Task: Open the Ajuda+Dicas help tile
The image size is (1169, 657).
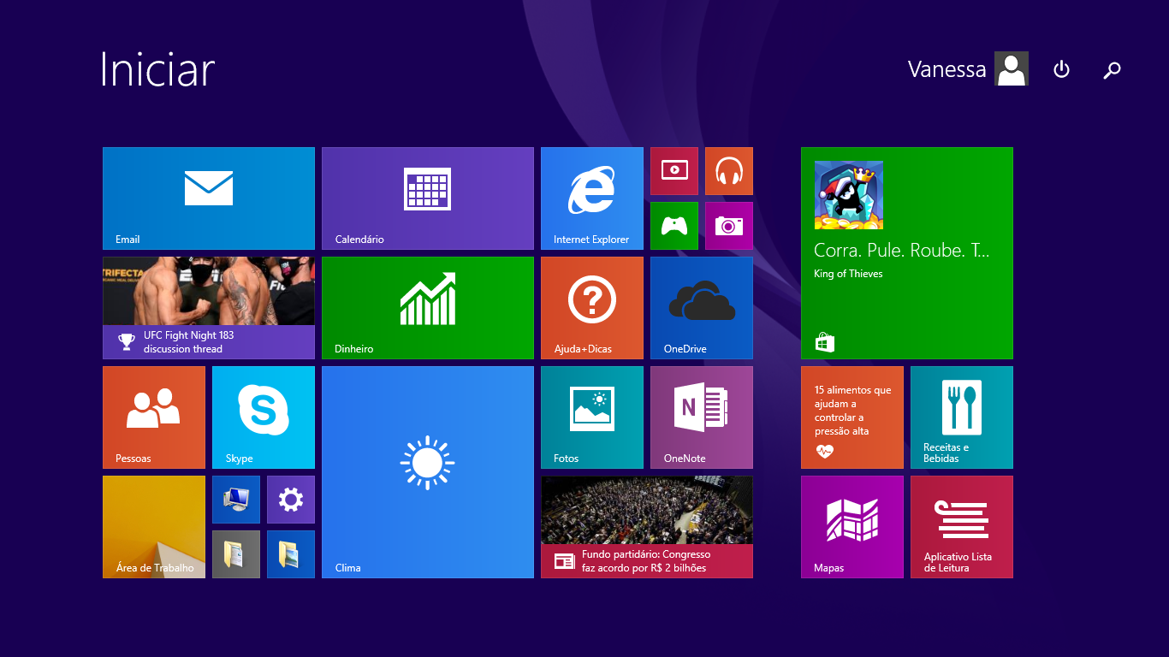Action: (x=592, y=308)
